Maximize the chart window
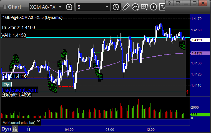211x133 pixels. (x=194, y=3)
